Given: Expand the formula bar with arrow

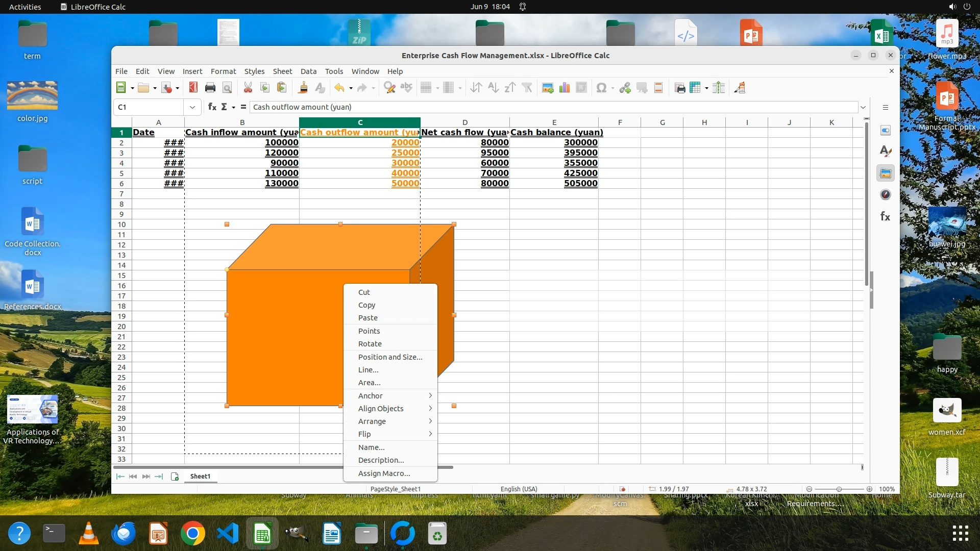Looking at the screenshot, I should pos(863,107).
